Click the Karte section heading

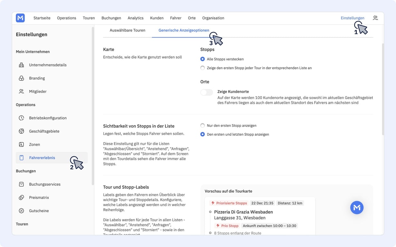(108, 50)
